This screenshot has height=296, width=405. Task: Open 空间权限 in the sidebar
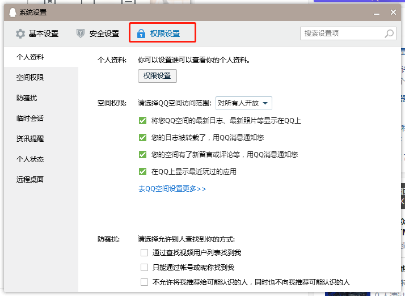[x=41, y=77]
